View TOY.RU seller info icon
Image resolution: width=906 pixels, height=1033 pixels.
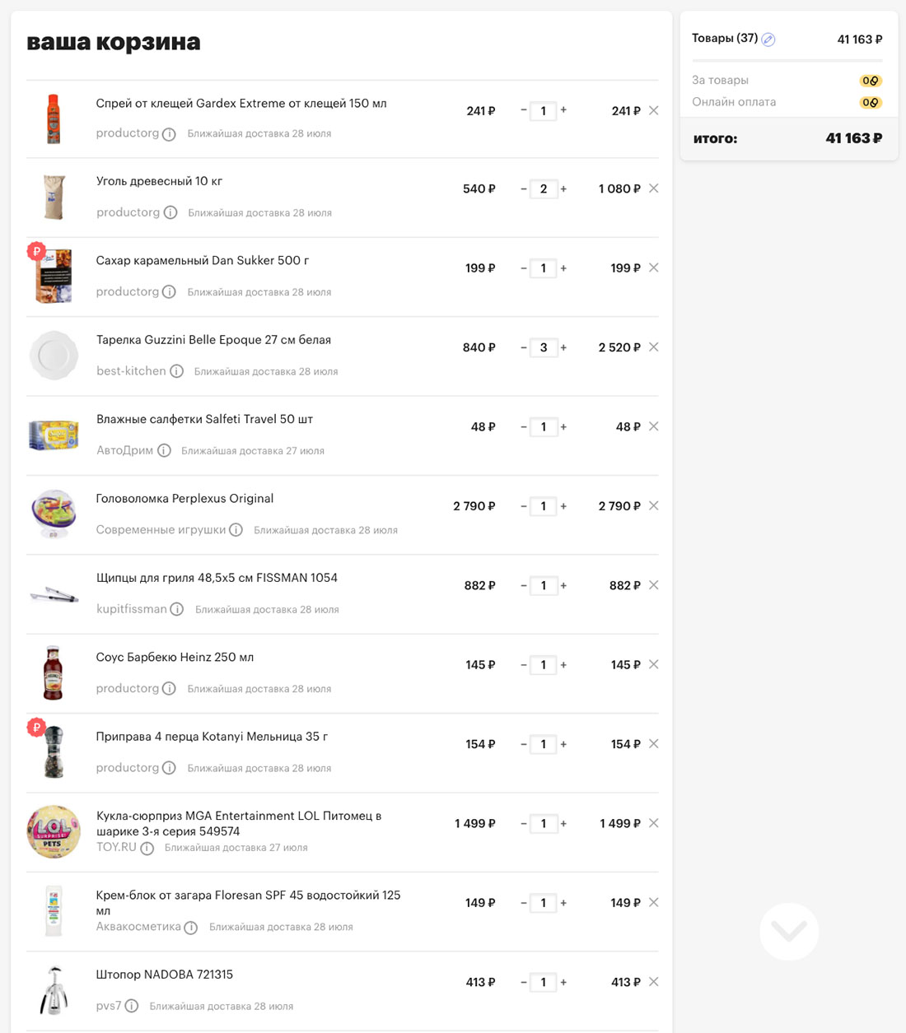147,848
